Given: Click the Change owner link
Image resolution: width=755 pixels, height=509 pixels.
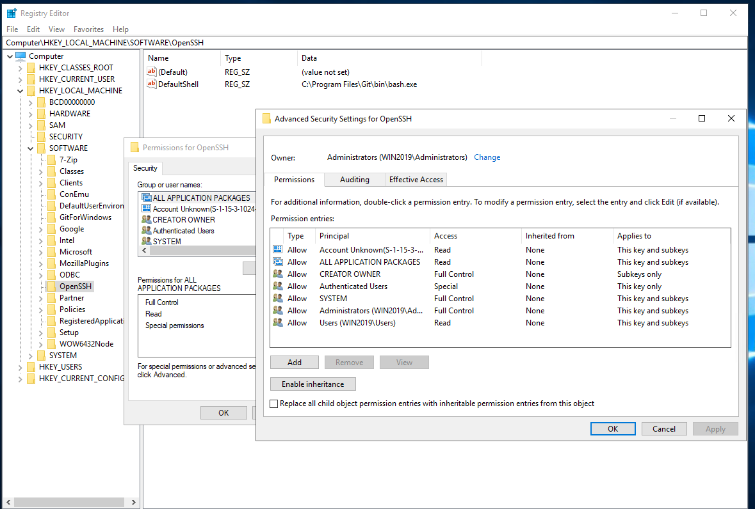Looking at the screenshot, I should 487,157.
